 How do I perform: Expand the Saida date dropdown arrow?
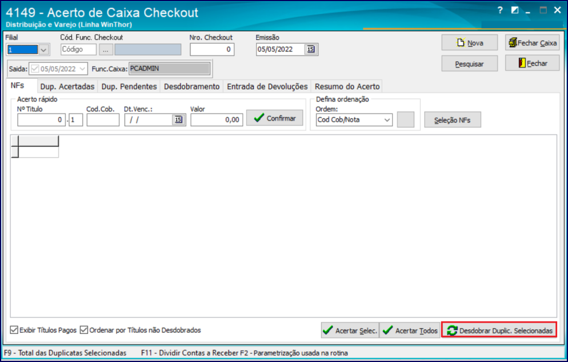pos(82,69)
